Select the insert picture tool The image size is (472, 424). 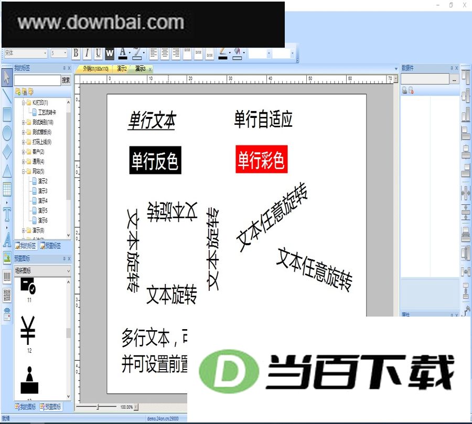(7, 257)
